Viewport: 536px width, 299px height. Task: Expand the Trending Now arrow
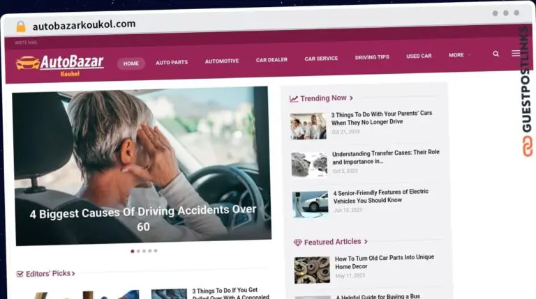tap(351, 98)
